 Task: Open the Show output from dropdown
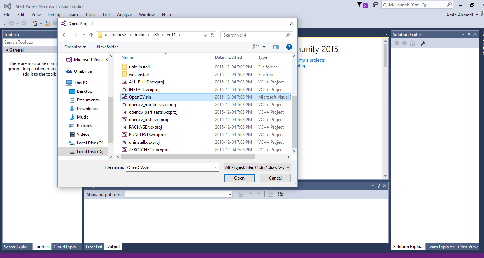coord(230,194)
